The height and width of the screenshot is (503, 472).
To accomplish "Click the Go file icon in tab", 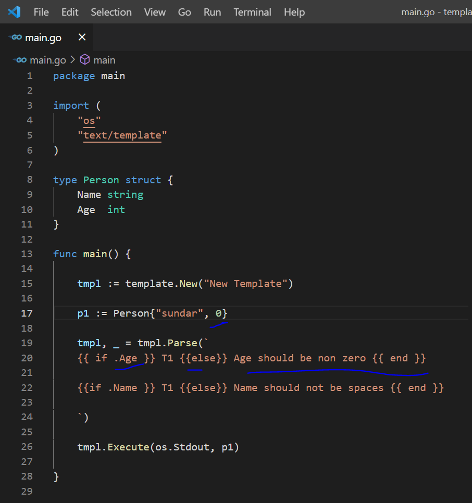I will coord(16,37).
